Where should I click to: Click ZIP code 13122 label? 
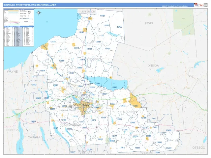click(x=114, y=136)
